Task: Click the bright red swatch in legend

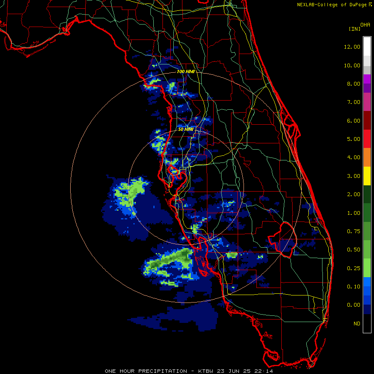Action: 367,139
